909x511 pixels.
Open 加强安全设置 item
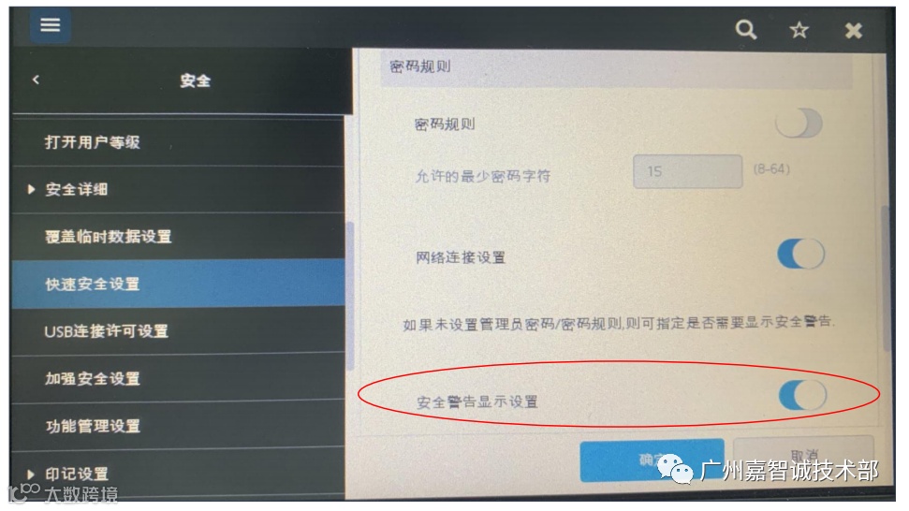coord(179,378)
